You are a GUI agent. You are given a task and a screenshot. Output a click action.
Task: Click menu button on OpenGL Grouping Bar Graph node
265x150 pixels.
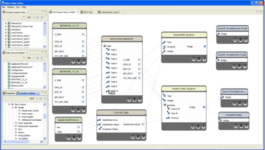click(239, 66)
